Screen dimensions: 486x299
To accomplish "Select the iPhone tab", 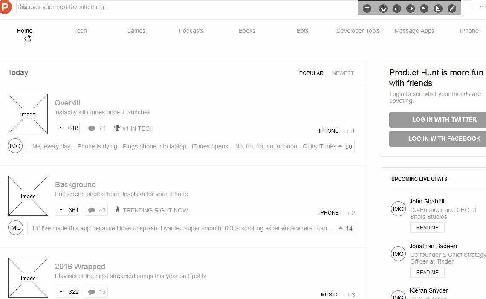I will (x=469, y=31).
